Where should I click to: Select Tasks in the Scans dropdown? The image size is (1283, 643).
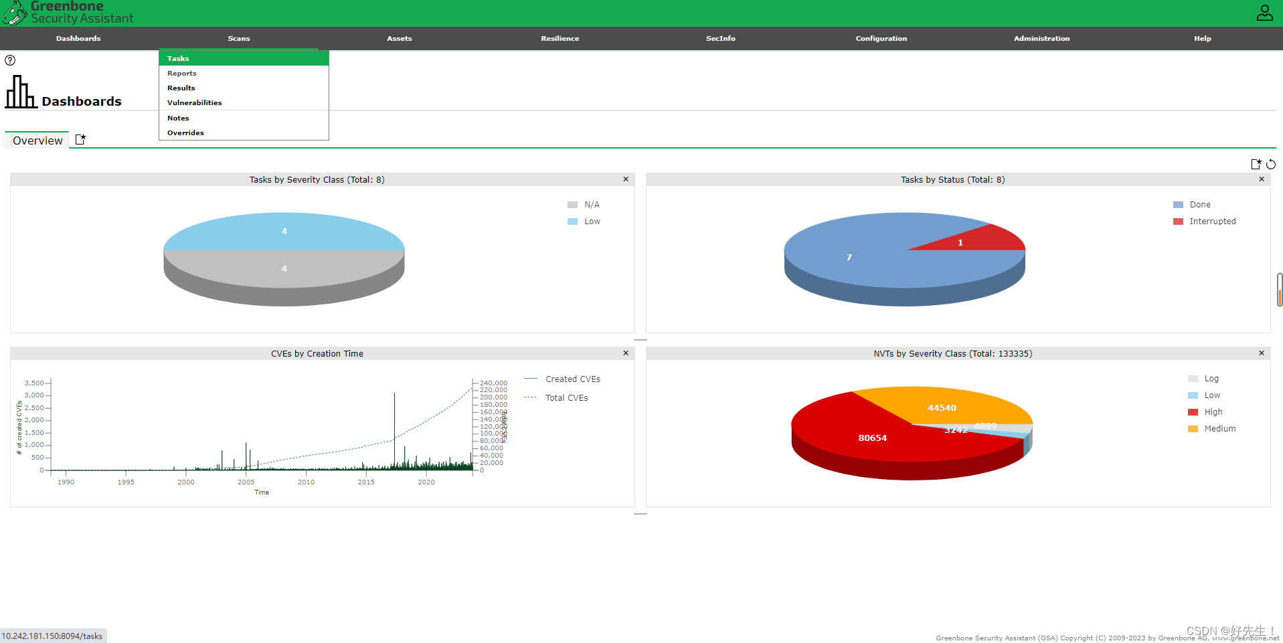[244, 58]
